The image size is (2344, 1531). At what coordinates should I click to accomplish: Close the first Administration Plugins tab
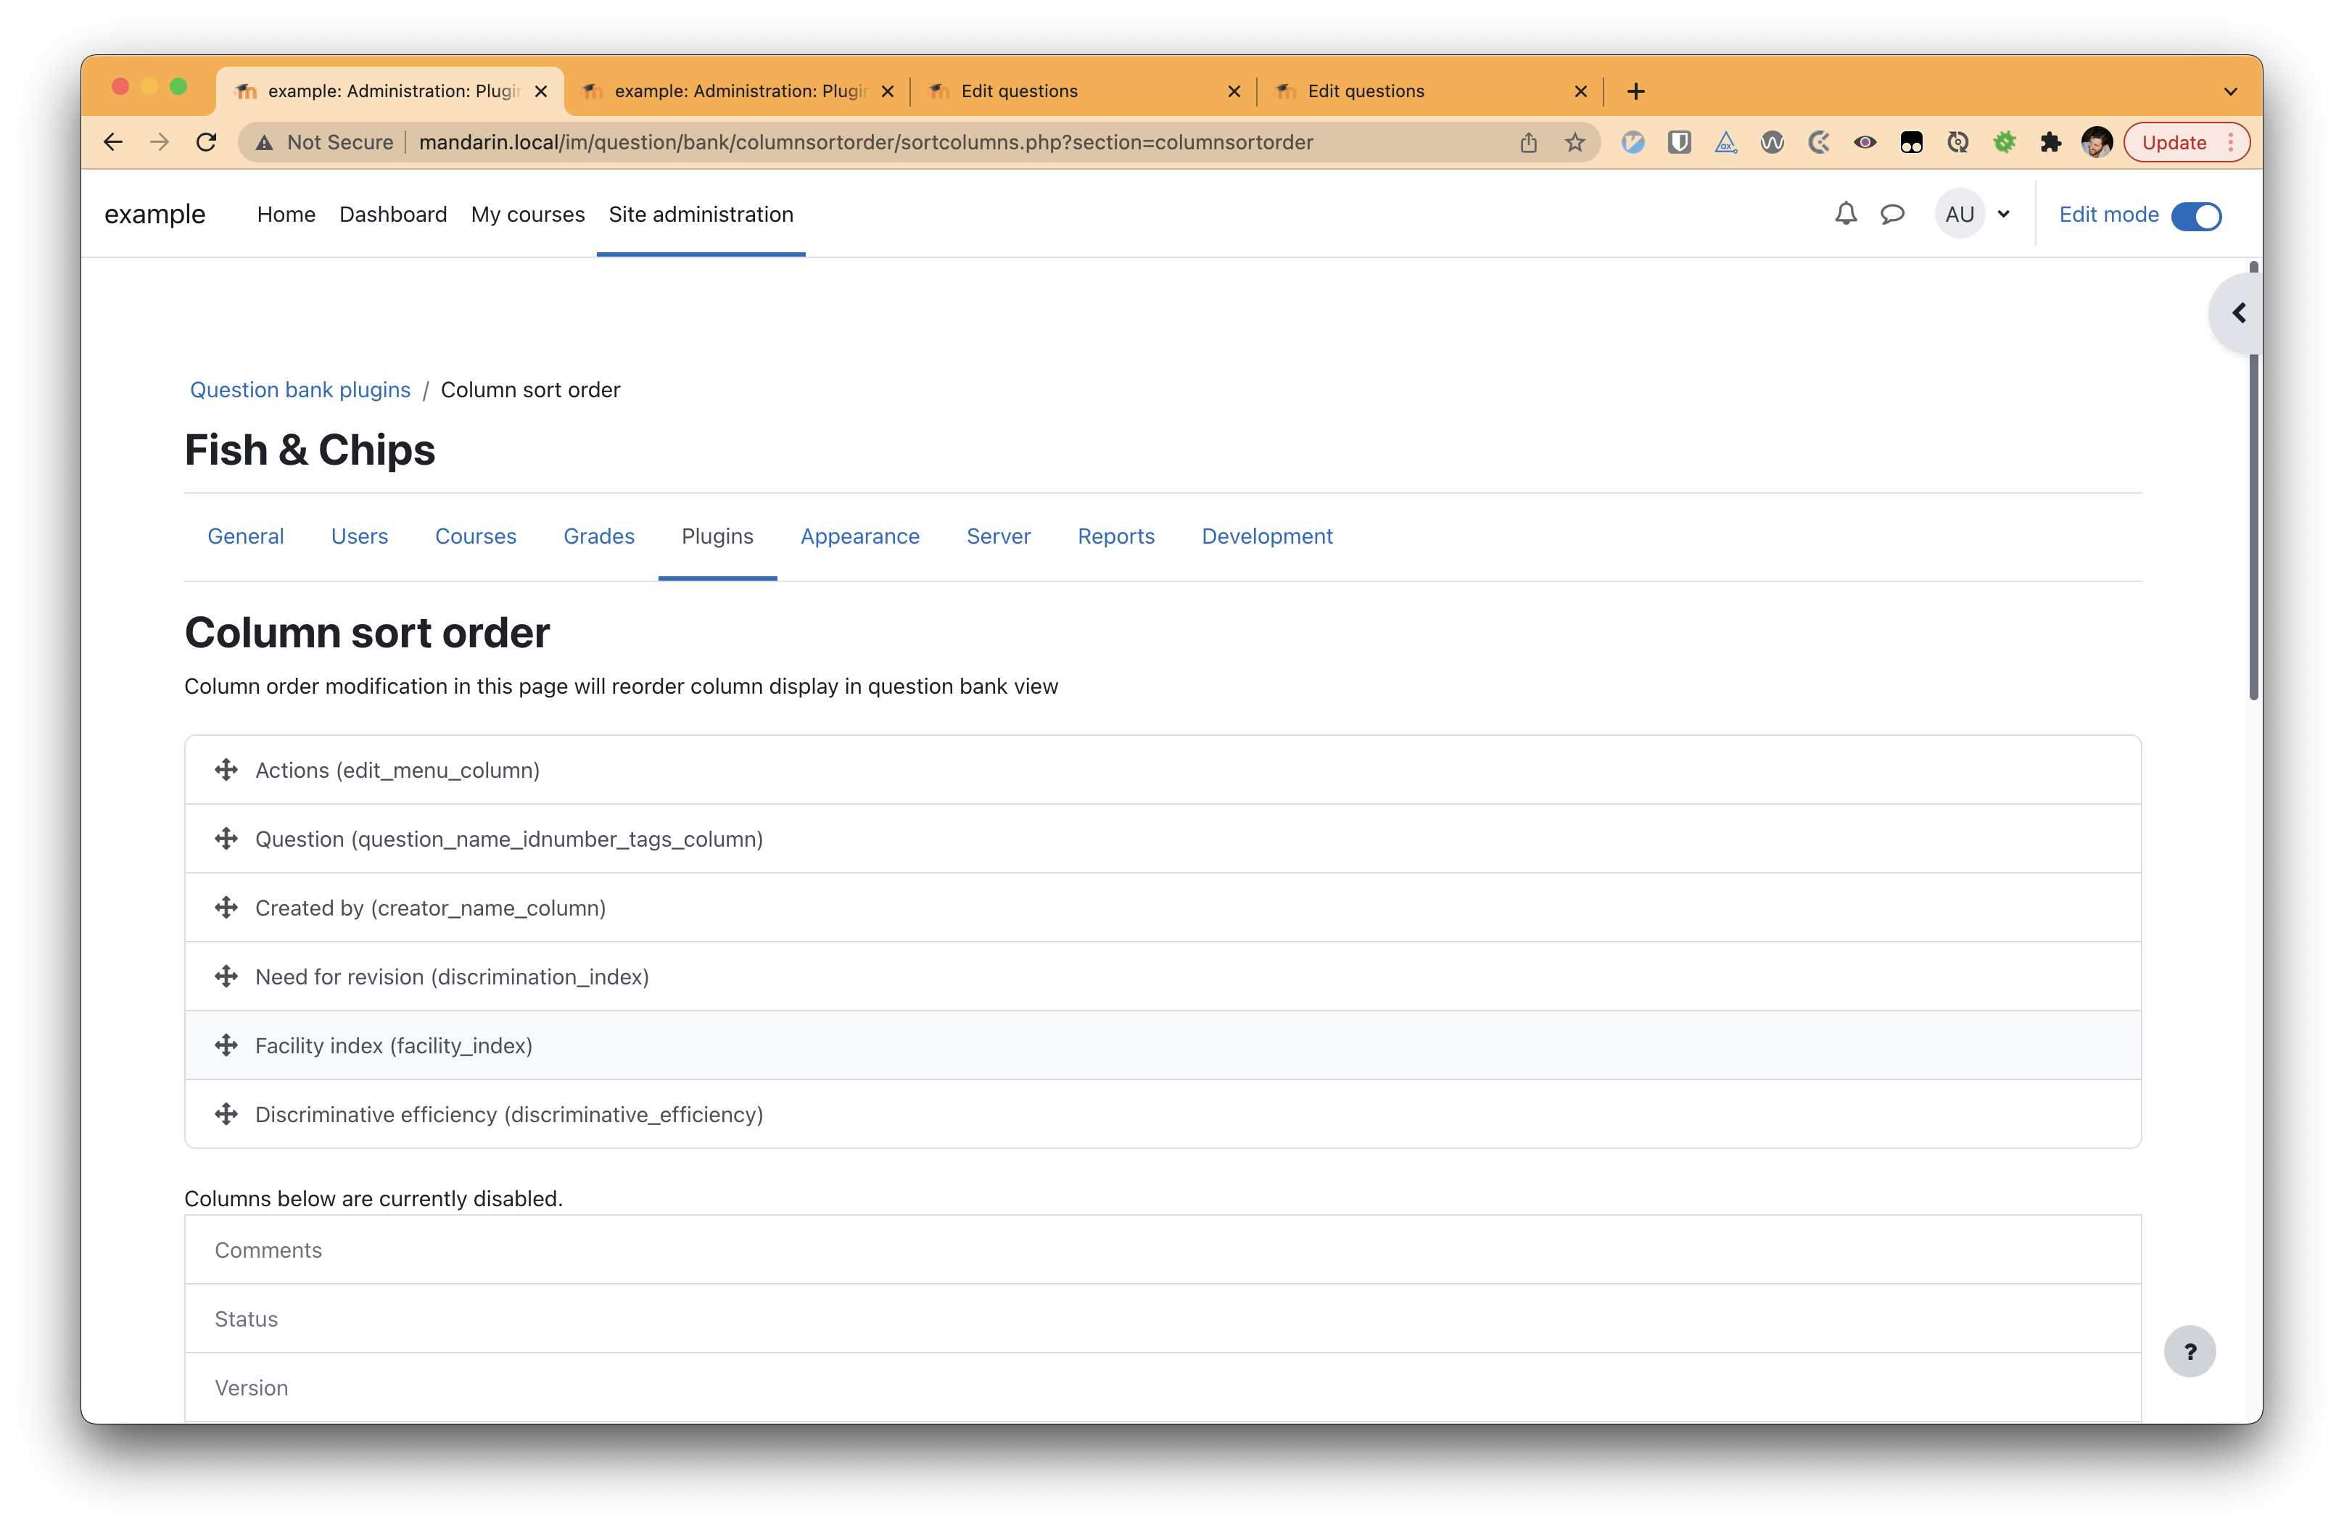point(541,91)
